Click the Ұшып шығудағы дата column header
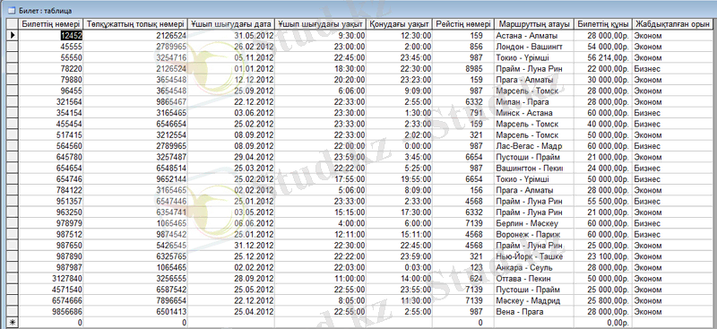717x329 pixels. tap(232, 24)
